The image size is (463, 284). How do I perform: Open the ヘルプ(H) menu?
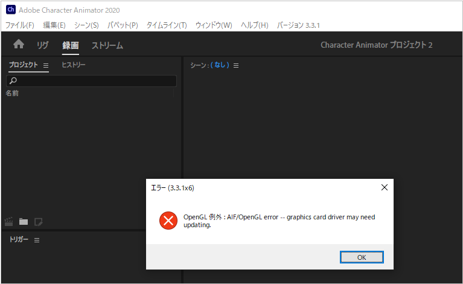[x=255, y=25]
